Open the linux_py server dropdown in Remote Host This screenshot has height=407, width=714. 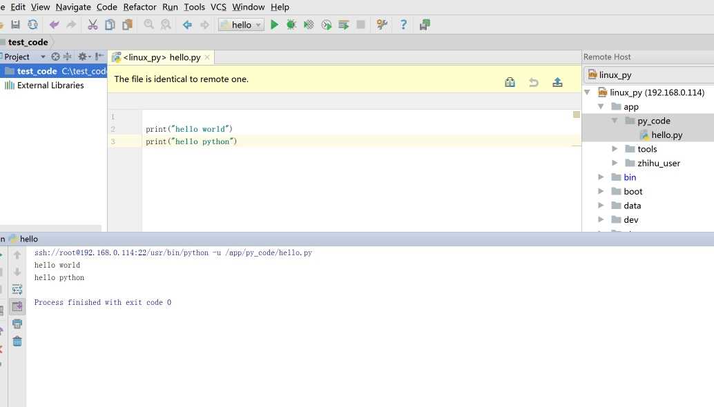click(648, 75)
